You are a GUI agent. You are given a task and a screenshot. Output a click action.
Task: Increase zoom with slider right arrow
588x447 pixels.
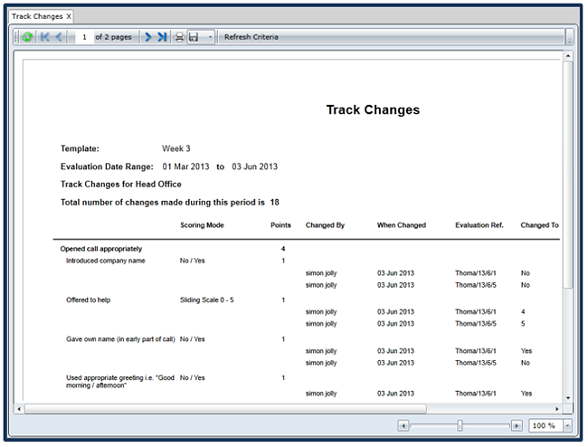[x=517, y=425]
